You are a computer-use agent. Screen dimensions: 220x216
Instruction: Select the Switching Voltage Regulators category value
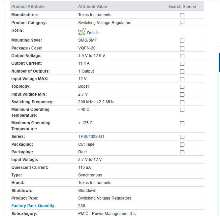pos(105,23)
